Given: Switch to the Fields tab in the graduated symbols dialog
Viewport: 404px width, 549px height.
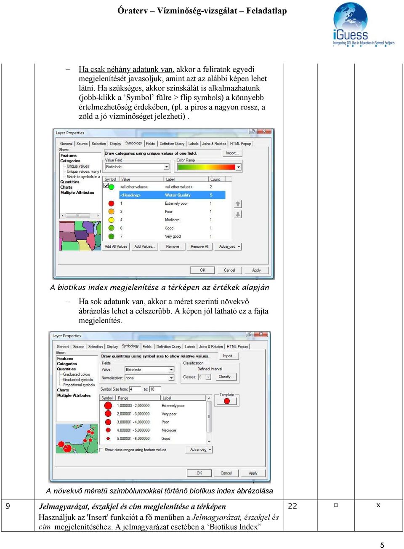Looking at the screenshot, I should click(x=147, y=347).
